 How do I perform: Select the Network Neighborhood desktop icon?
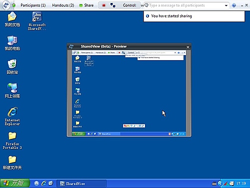coord(12,91)
